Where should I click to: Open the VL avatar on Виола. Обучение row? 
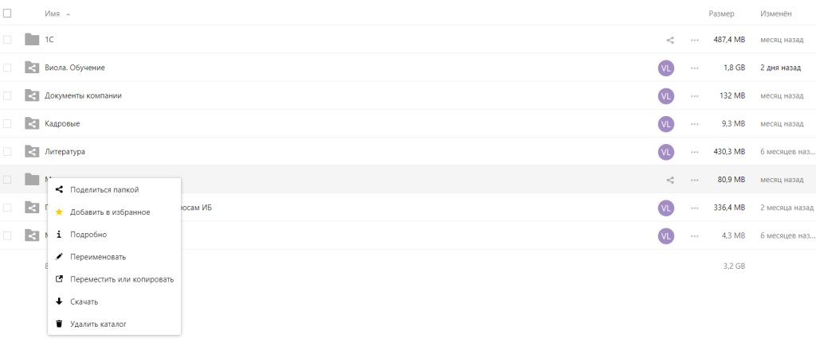coord(666,68)
